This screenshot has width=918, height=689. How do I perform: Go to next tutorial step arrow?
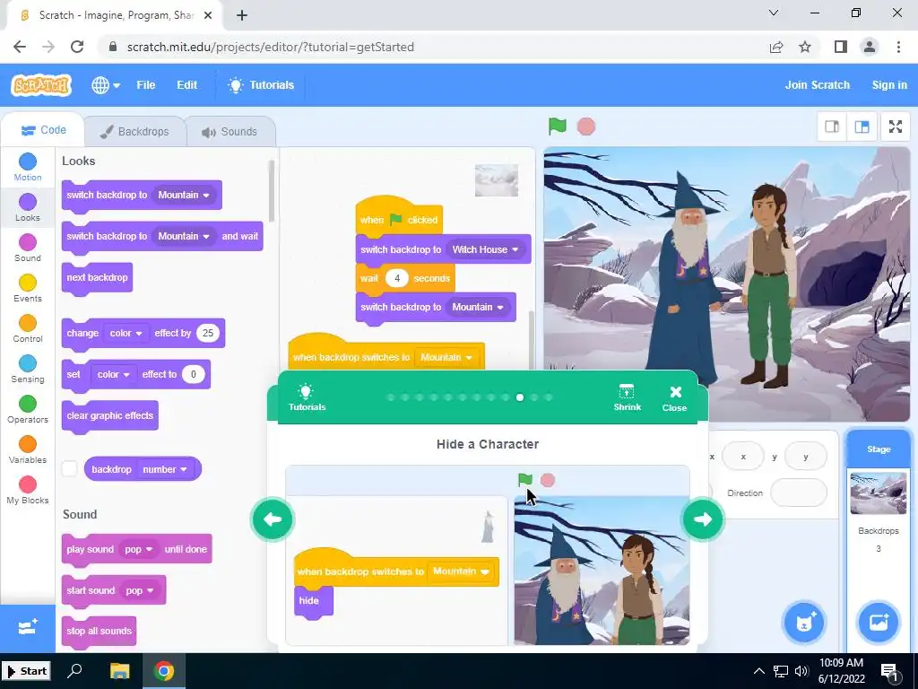(x=703, y=519)
